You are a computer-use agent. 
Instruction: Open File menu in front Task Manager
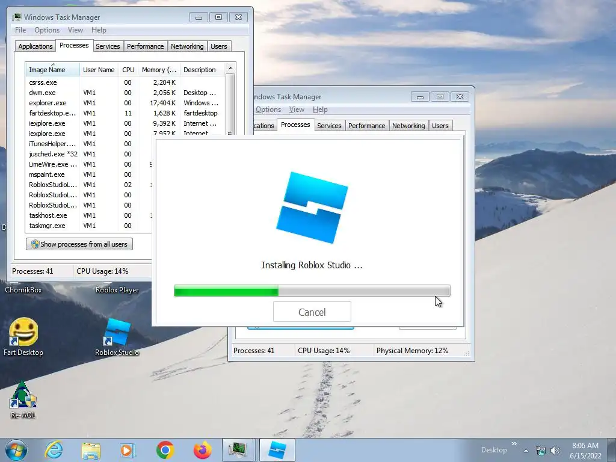coord(20,30)
